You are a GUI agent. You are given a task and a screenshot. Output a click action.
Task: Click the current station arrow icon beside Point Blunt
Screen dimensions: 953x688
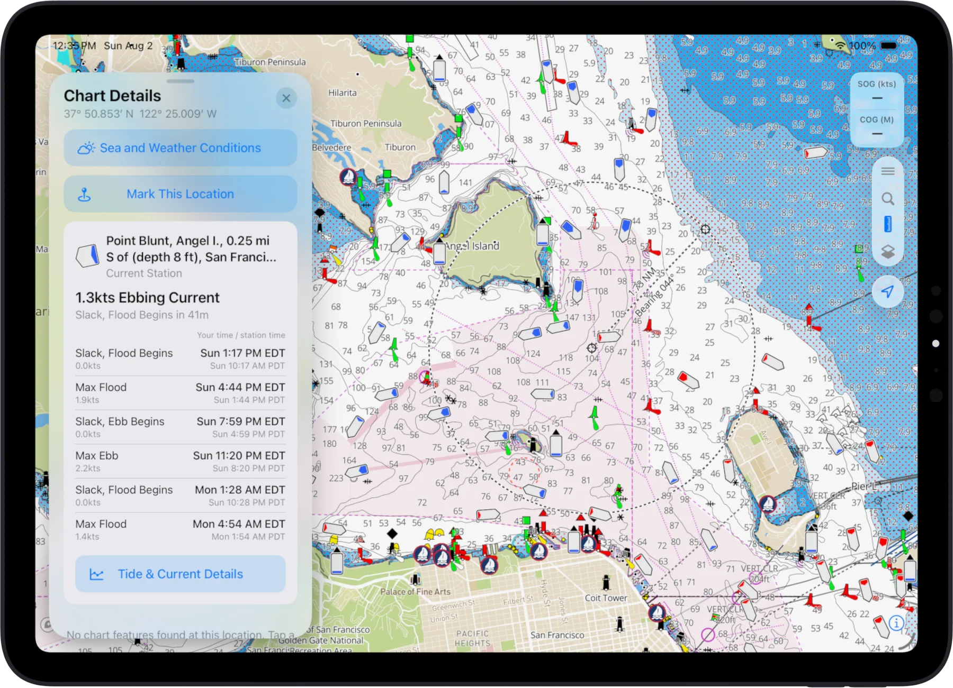pos(88,255)
